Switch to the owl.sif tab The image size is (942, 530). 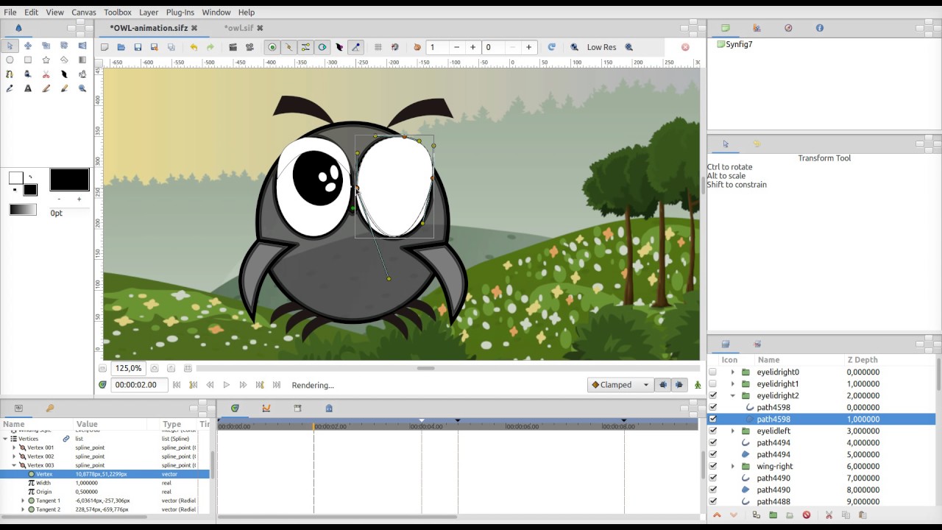(238, 28)
